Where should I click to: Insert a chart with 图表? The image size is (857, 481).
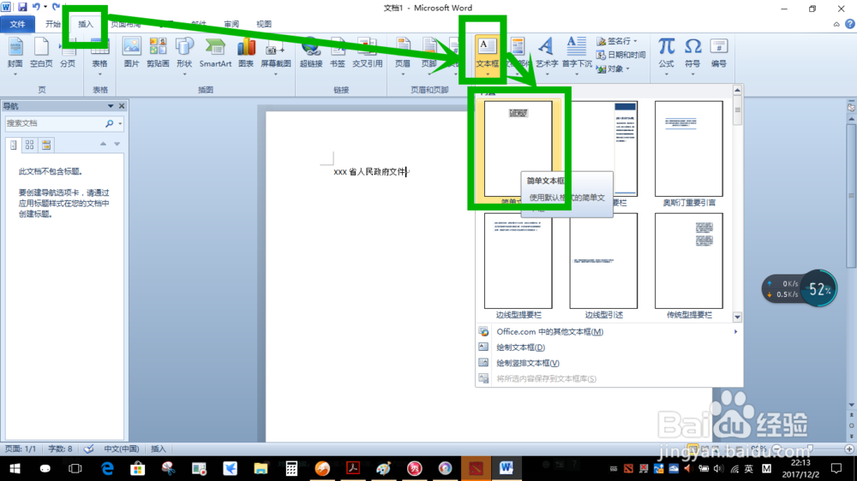pos(246,54)
